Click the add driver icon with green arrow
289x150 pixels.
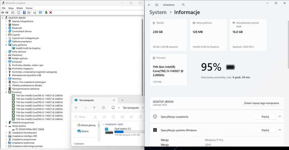[46, 12]
